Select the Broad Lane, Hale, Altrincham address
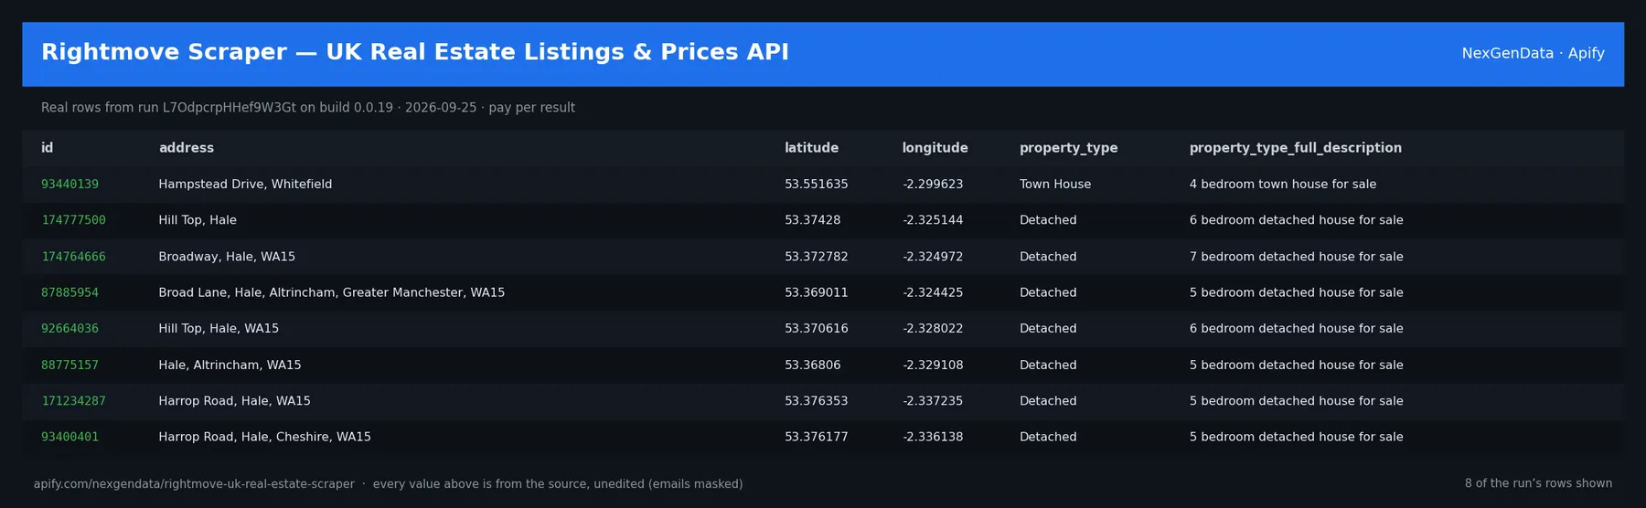Viewport: 1646px width, 508px height. [x=332, y=292]
